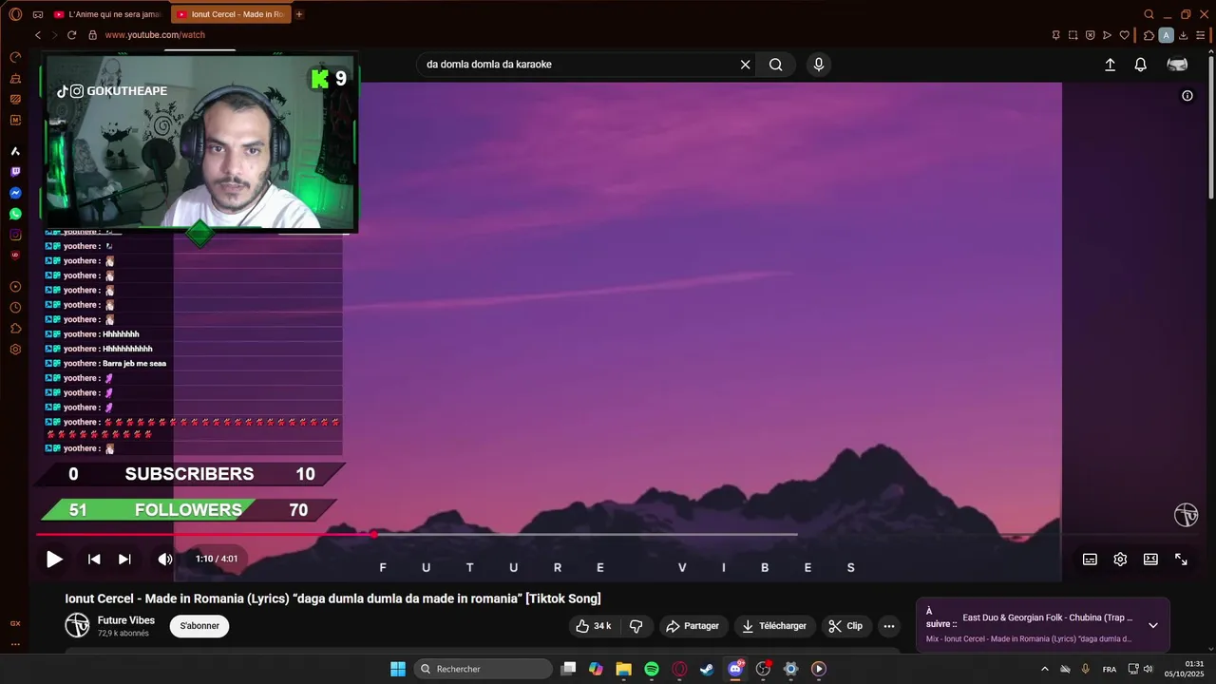Show video info card icon
This screenshot has height=684, width=1216.
[x=1187, y=95]
